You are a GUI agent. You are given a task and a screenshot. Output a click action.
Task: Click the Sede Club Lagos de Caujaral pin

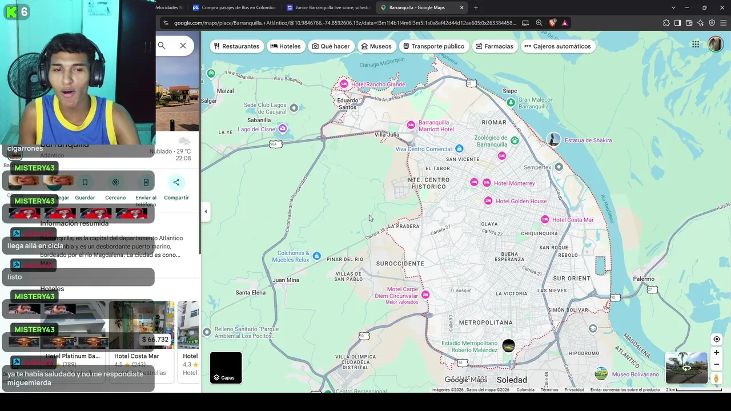click(x=294, y=108)
